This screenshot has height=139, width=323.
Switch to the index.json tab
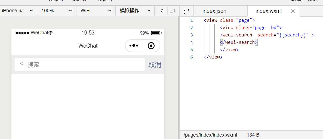pyautogui.click(x=214, y=11)
